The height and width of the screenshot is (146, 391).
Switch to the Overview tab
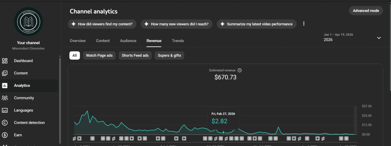point(78,41)
